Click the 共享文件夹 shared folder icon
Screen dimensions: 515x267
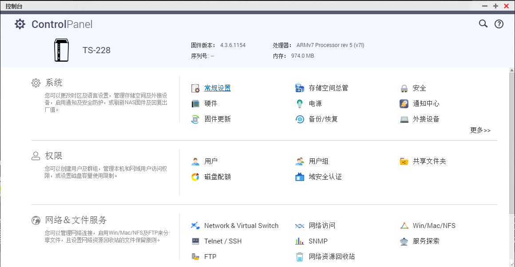(x=404, y=161)
